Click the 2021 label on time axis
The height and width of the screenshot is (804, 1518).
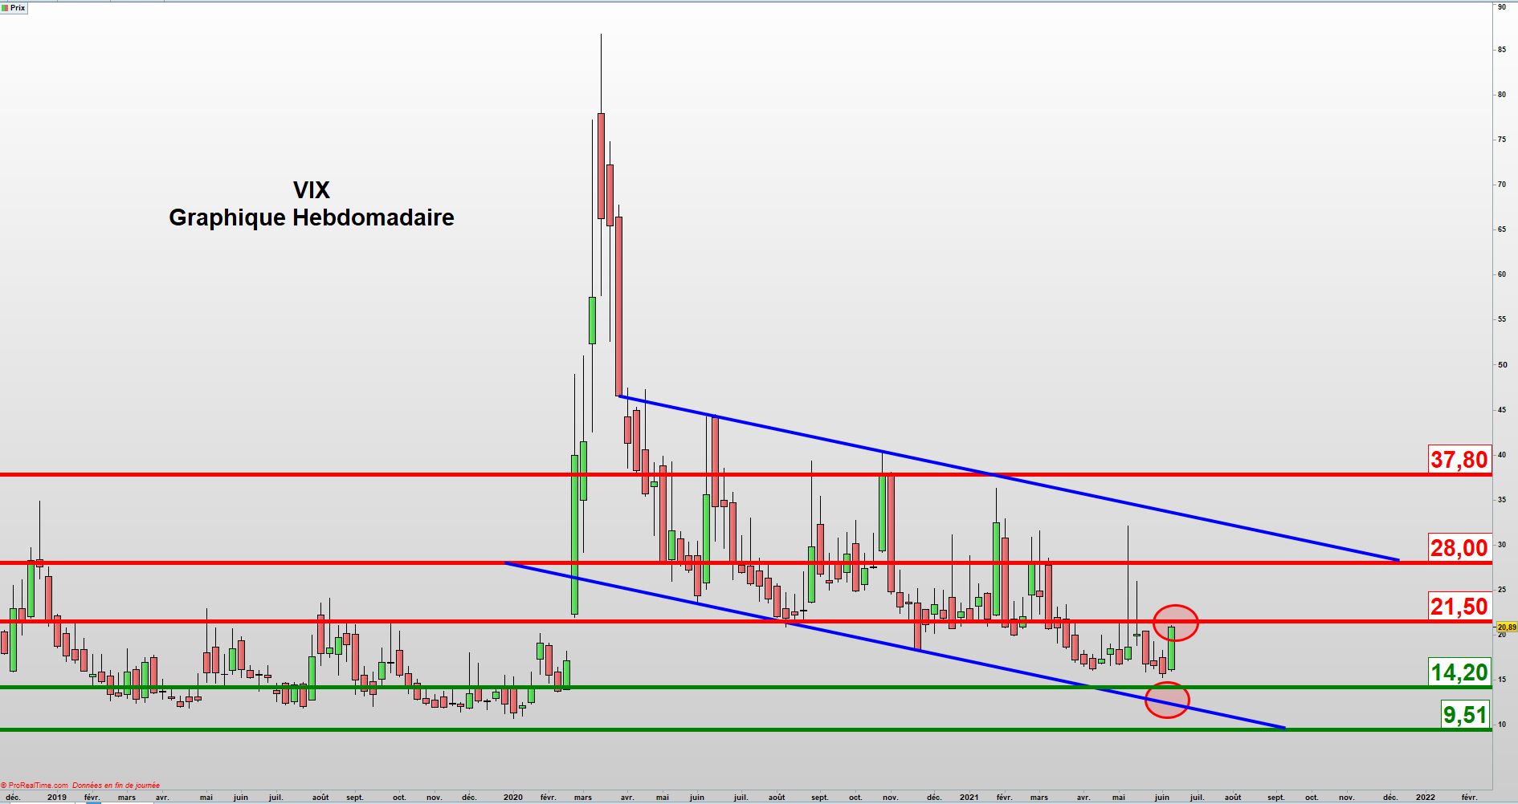[x=969, y=798]
